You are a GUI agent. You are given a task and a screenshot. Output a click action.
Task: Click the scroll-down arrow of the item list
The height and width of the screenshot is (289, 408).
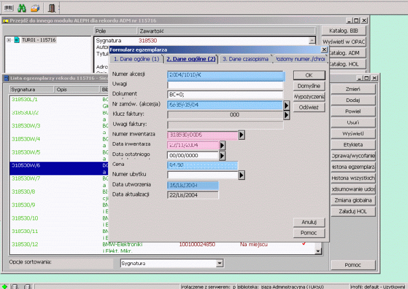coord(318,251)
